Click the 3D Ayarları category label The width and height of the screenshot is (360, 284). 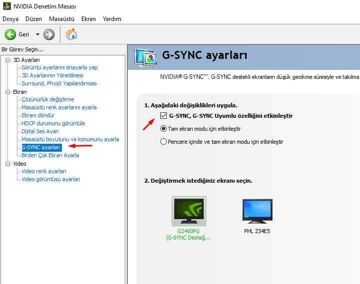point(26,60)
